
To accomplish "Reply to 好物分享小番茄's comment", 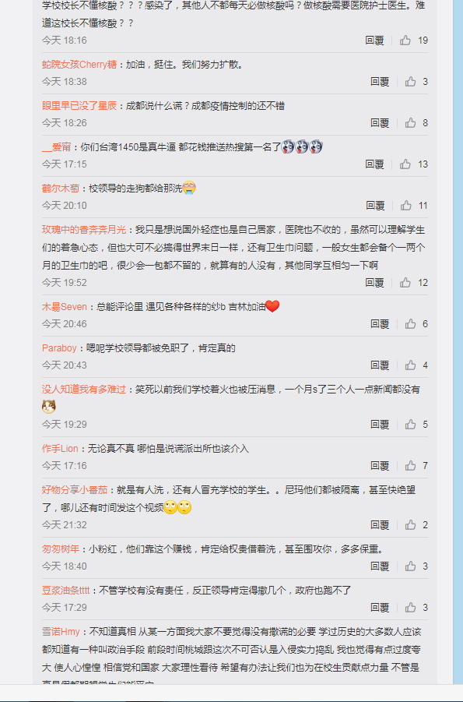I will (380, 524).
